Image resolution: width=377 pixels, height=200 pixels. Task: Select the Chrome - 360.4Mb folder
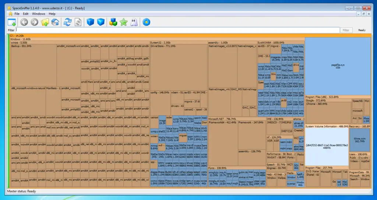(328, 113)
